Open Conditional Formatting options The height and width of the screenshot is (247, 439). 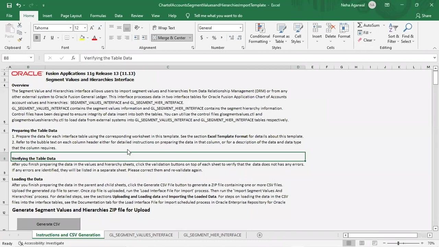(x=260, y=34)
